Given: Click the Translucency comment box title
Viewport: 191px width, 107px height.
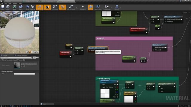Looking at the screenshot, I should (103, 78).
